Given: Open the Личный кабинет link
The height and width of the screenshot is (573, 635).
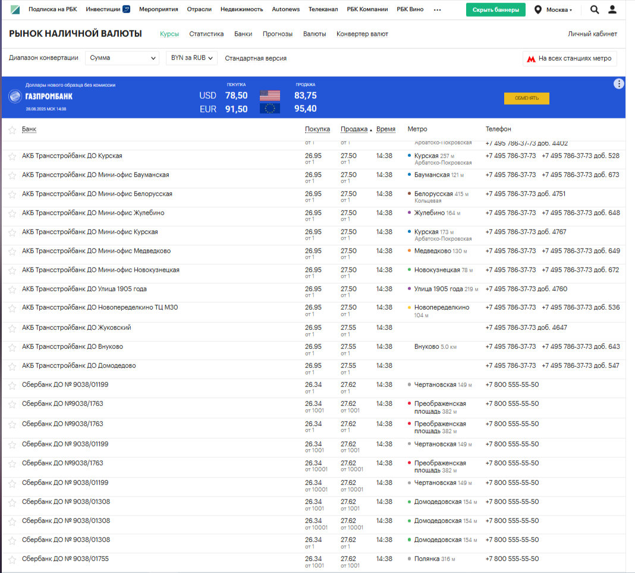Looking at the screenshot, I should pos(592,34).
